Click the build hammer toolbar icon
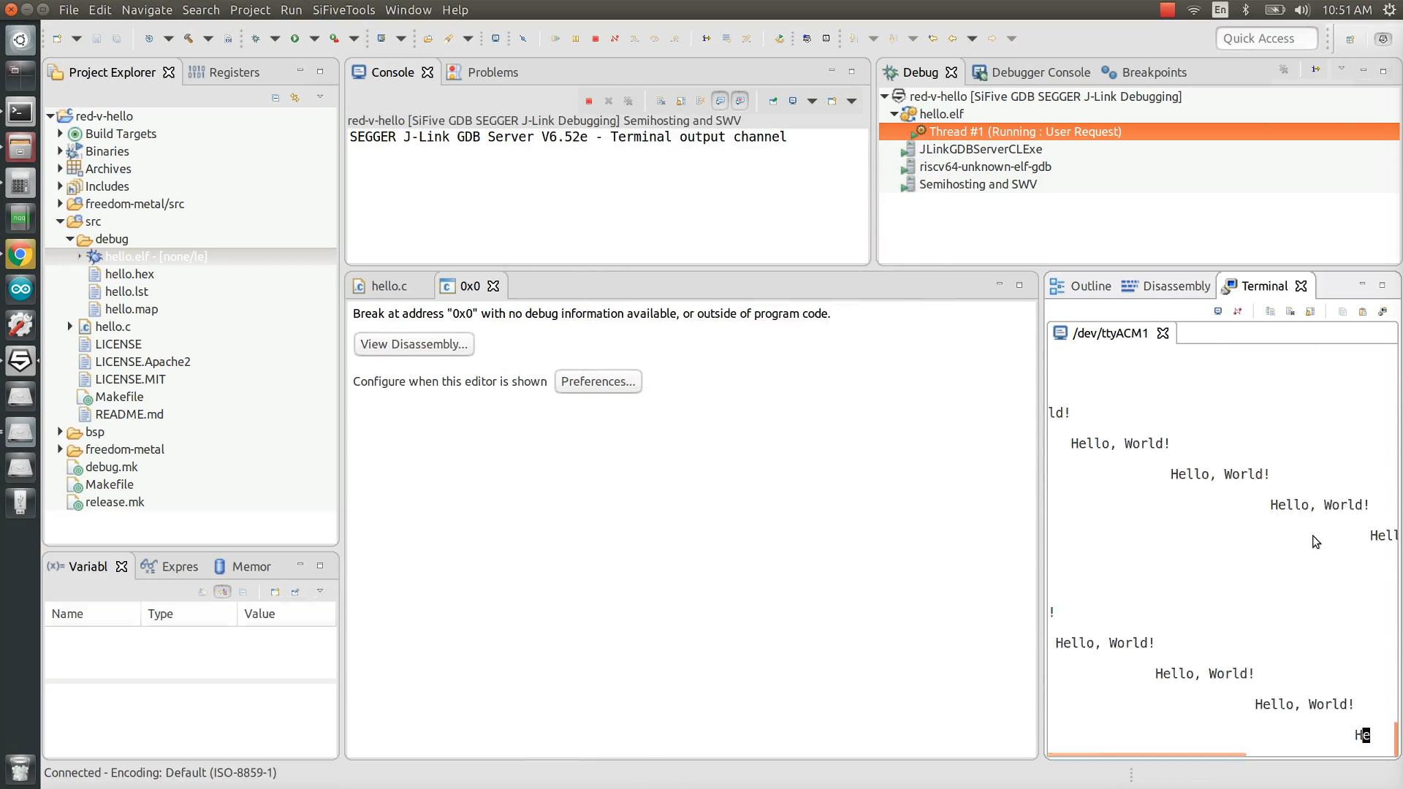Viewport: 1403px width, 789px height. 189,39
